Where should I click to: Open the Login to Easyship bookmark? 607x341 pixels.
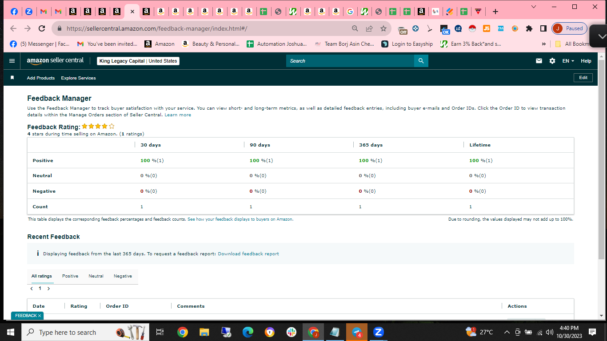pos(407,44)
